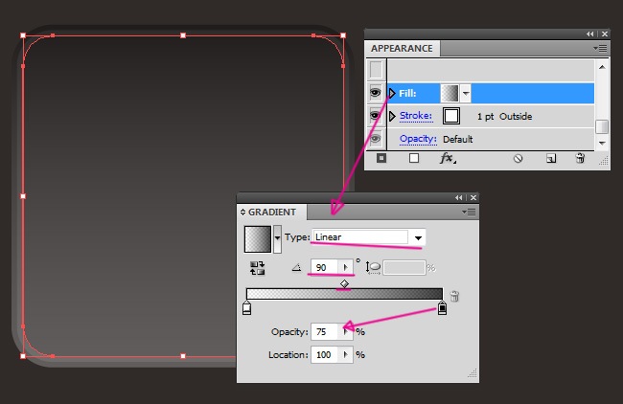Click the Stroke color swatch in Appearance
Image resolution: width=623 pixels, height=404 pixels.
pyautogui.click(x=451, y=116)
